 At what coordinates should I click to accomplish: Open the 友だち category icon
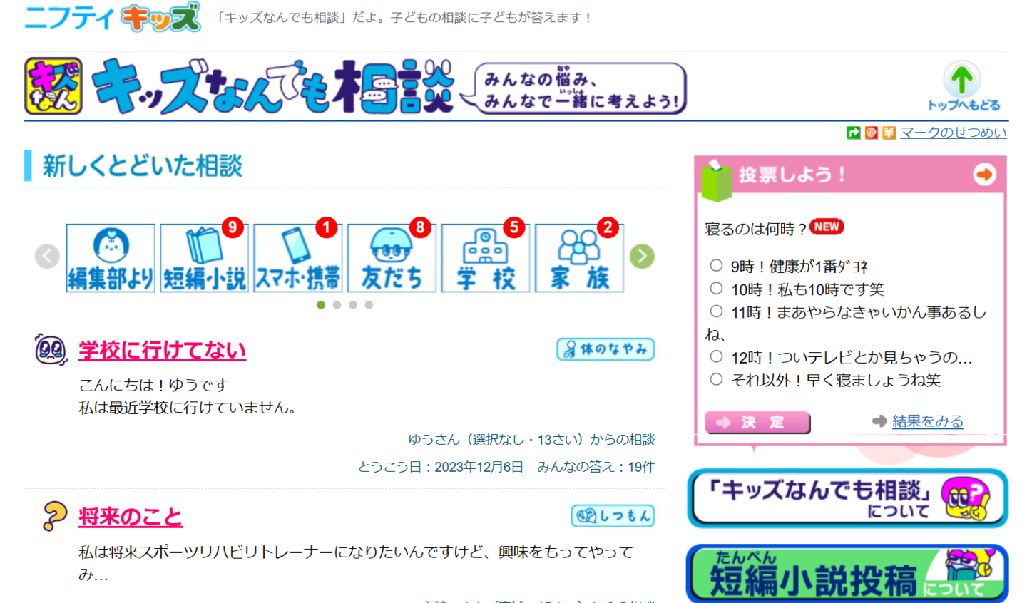(x=392, y=258)
